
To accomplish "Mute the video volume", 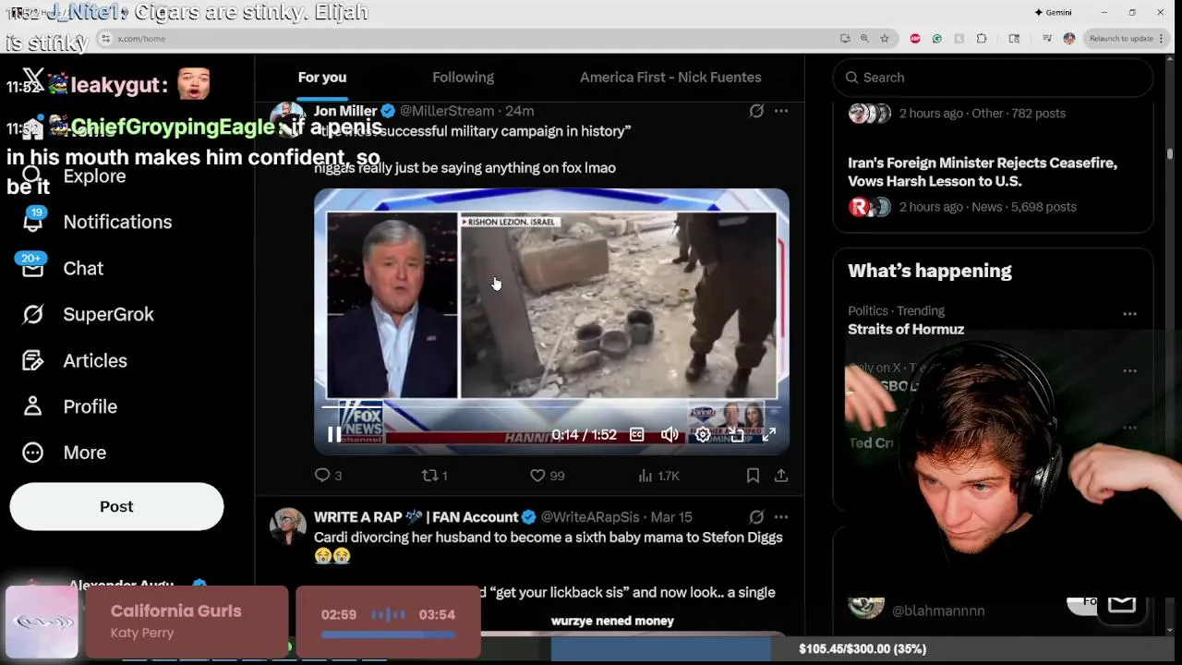I will 669,434.
